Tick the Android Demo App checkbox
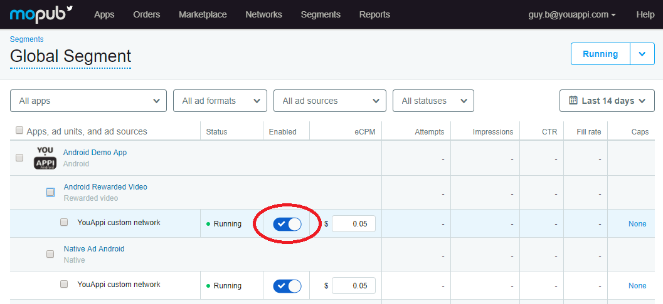This screenshot has height=304, width=663. point(19,158)
